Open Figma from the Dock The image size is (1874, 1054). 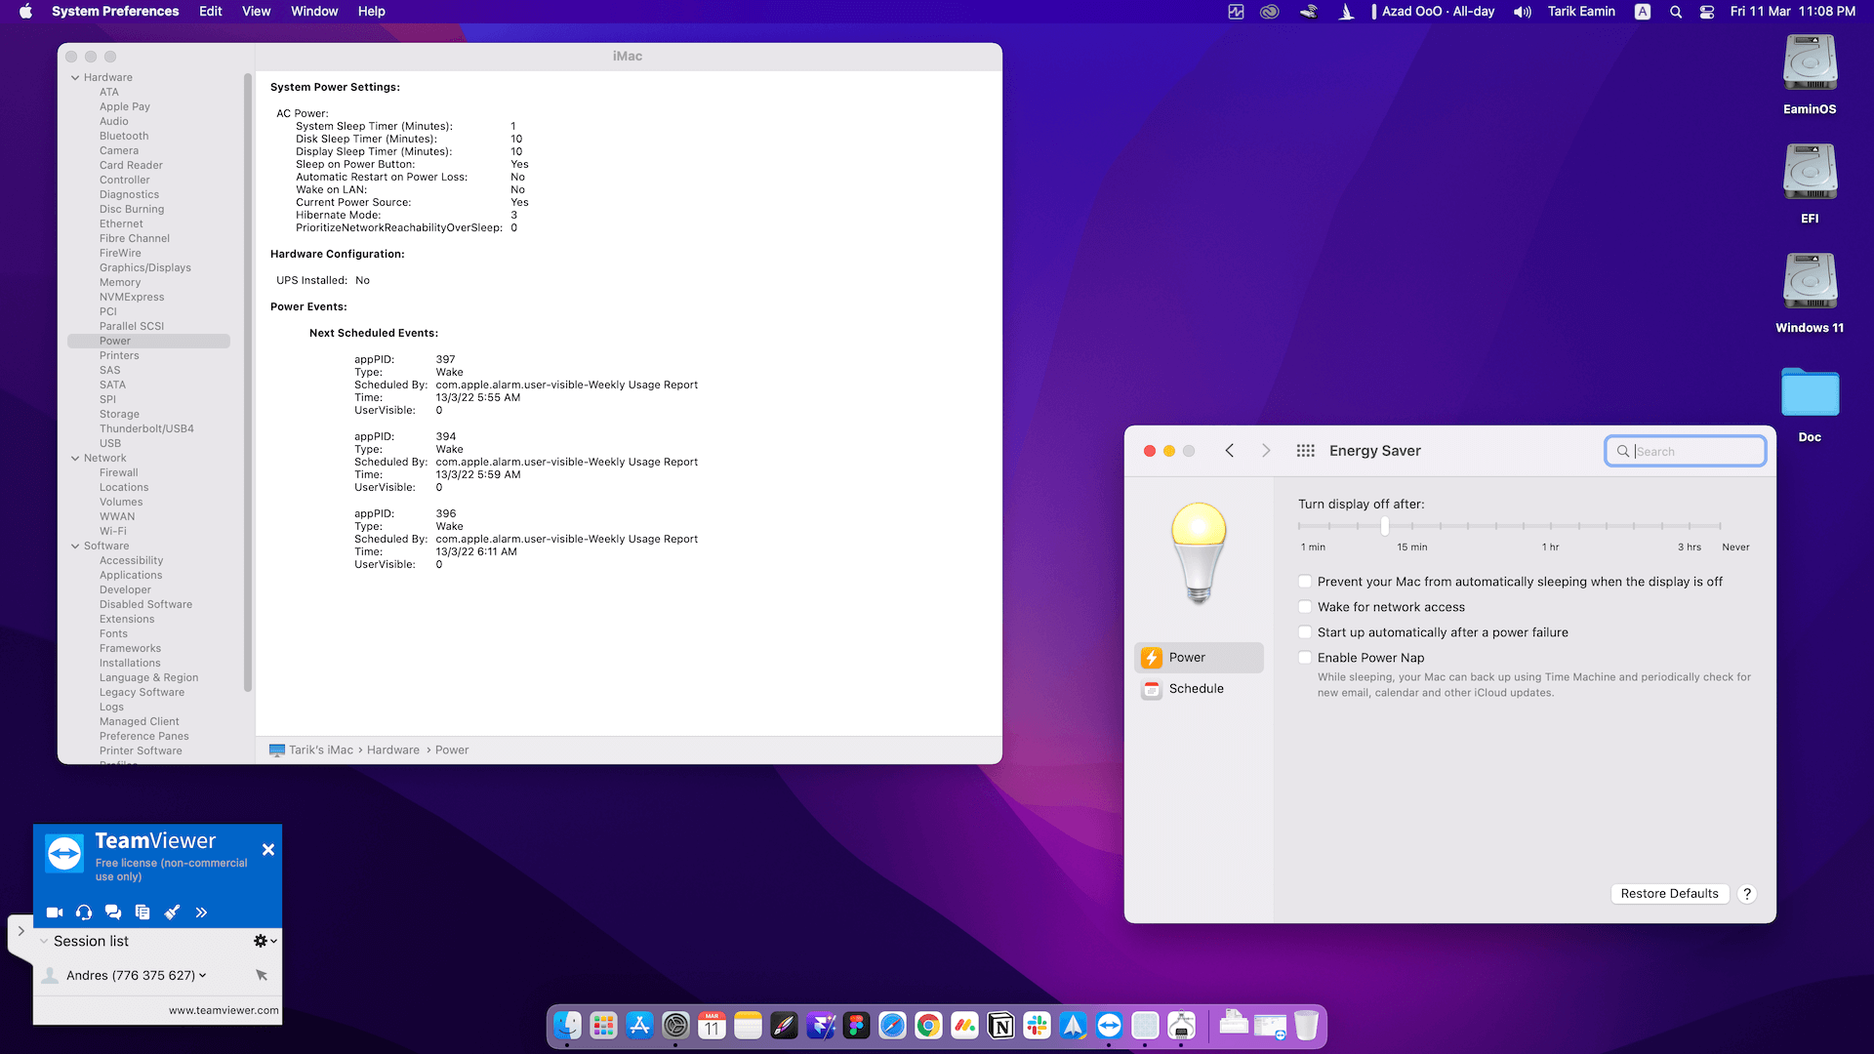pos(856,1026)
